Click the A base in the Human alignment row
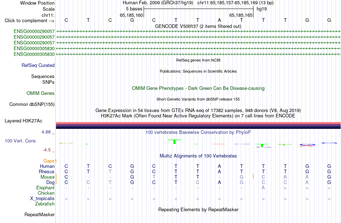 coord(219,166)
